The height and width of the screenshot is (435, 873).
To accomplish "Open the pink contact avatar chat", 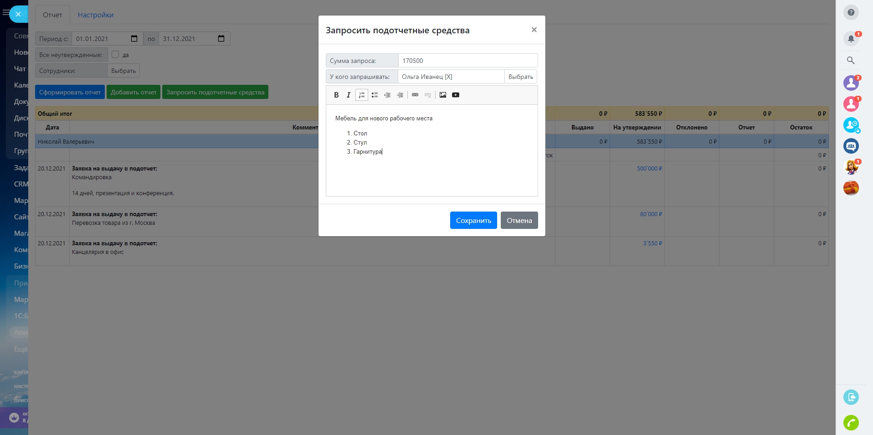I will point(851,104).
